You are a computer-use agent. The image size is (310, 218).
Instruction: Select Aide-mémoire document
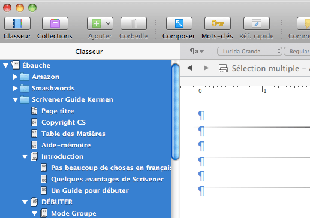coord(66,145)
